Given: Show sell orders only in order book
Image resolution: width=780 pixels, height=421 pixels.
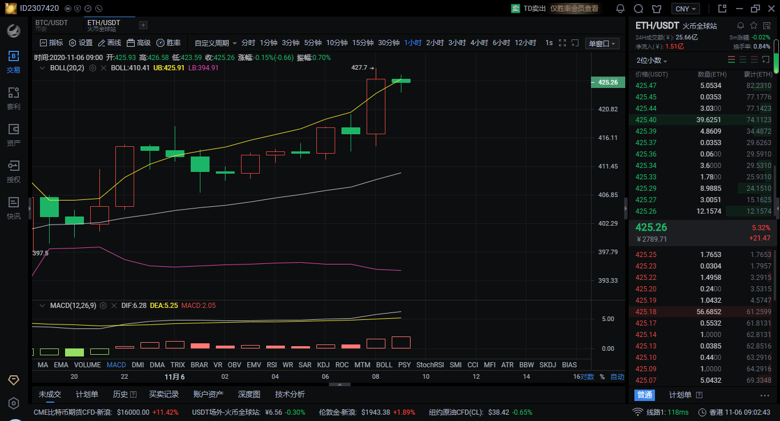Looking at the screenshot, I should pos(755,60).
